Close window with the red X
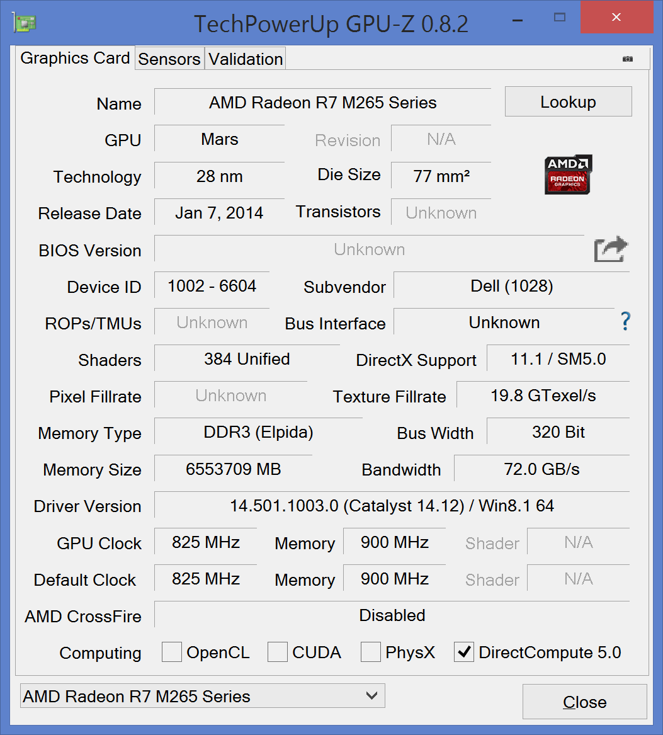 (616, 18)
